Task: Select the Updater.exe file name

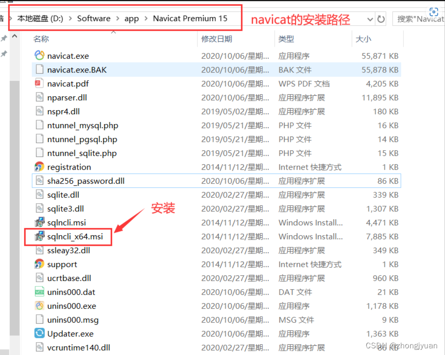Action: pos(71,334)
